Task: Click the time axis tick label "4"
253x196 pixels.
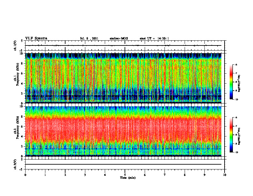Action: pyautogui.click(x=105, y=175)
